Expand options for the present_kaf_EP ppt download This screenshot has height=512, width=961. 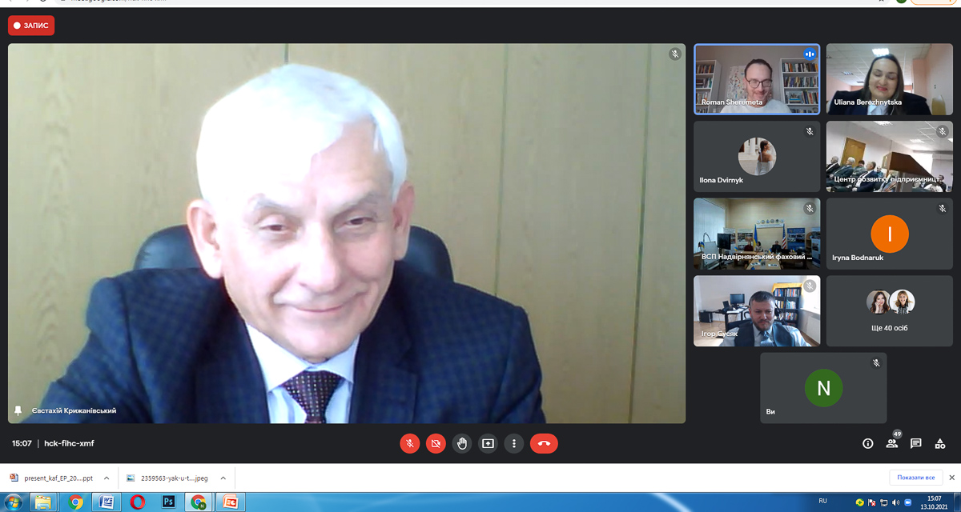[x=107, y=478]
